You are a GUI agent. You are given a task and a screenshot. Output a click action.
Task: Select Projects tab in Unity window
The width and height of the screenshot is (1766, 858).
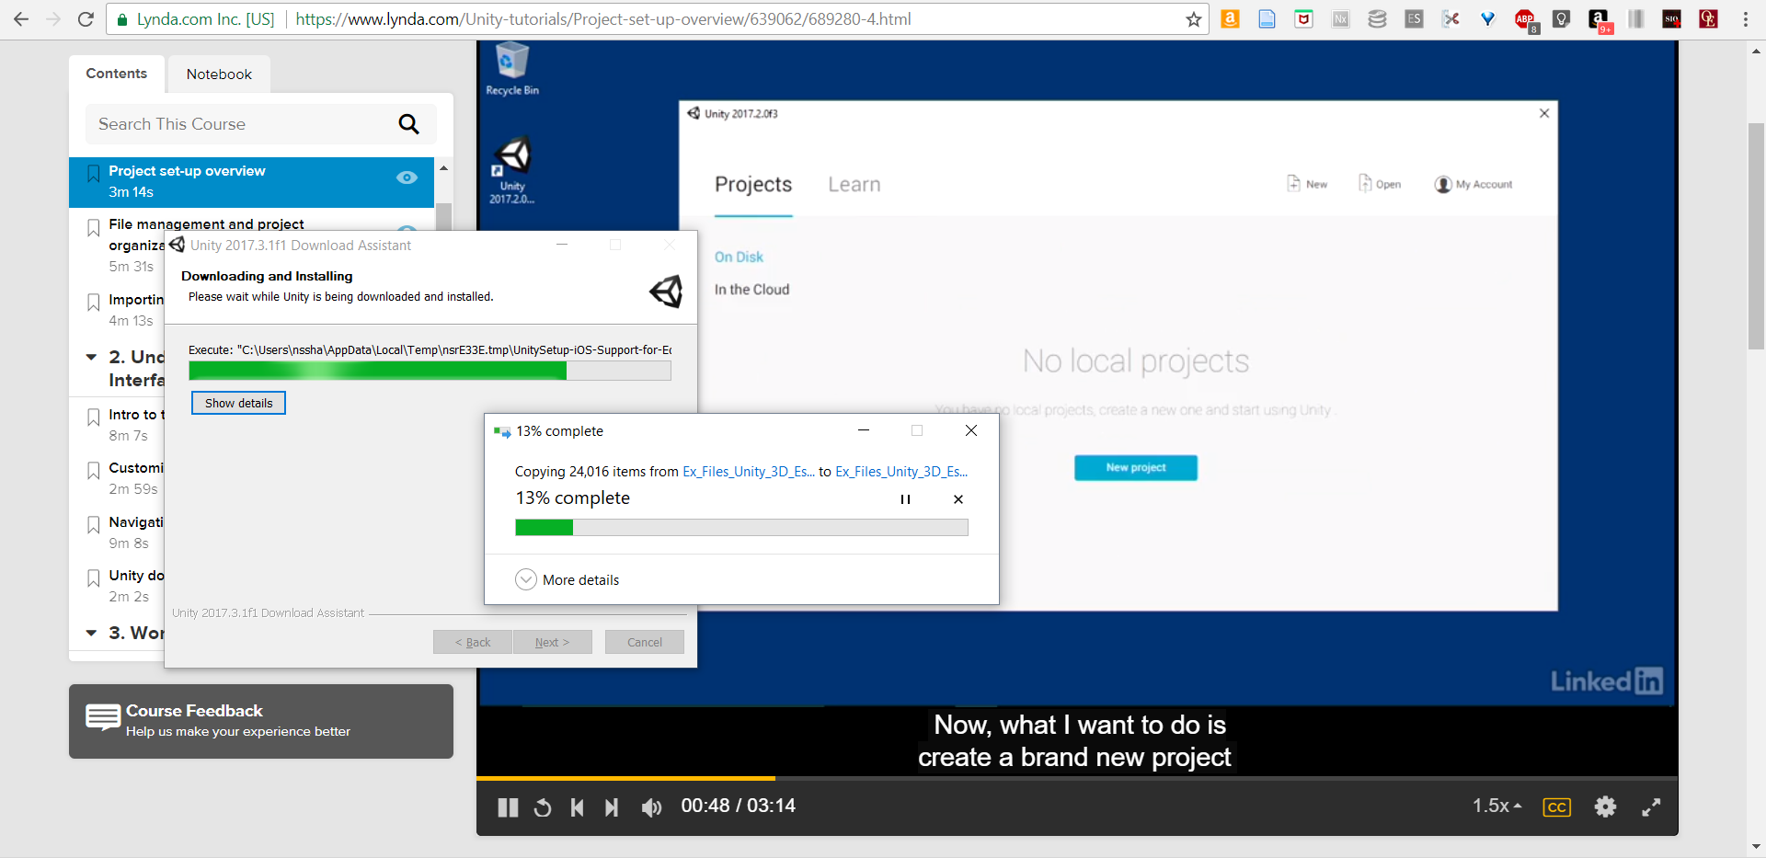click(x=753, y=185)
